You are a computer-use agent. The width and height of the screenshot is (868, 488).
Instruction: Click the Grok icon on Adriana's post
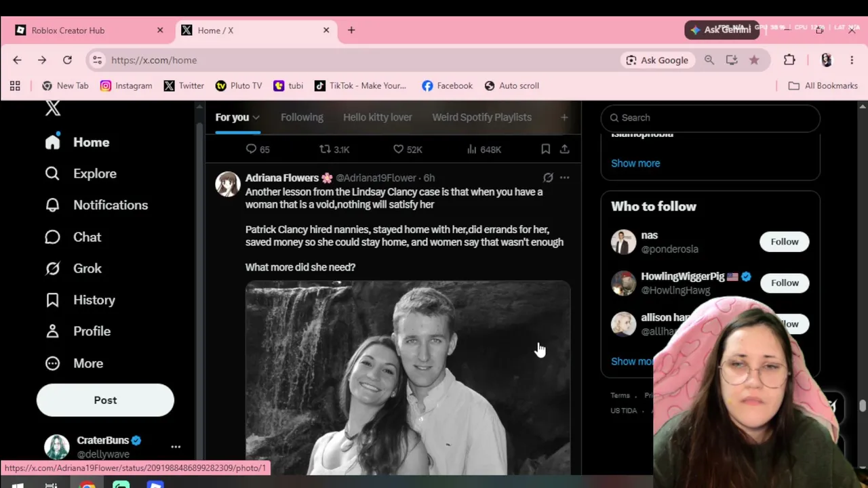548,178
